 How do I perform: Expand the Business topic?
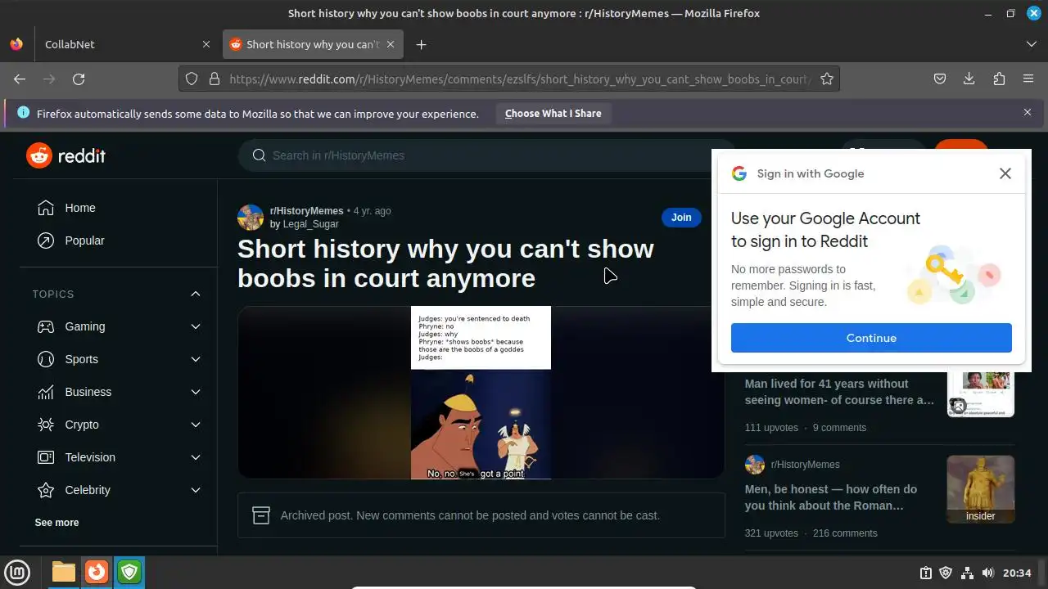click(196, 392)
